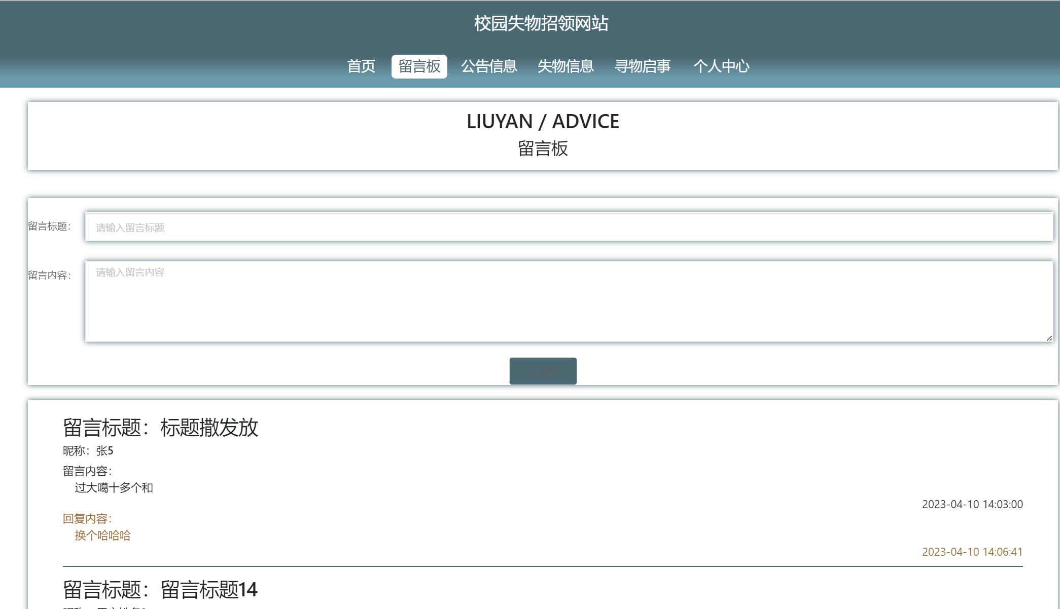This screenshot has width=1060, height=609.
Task: Switch to the 寻物启事 tab
Action: [642, 66]
